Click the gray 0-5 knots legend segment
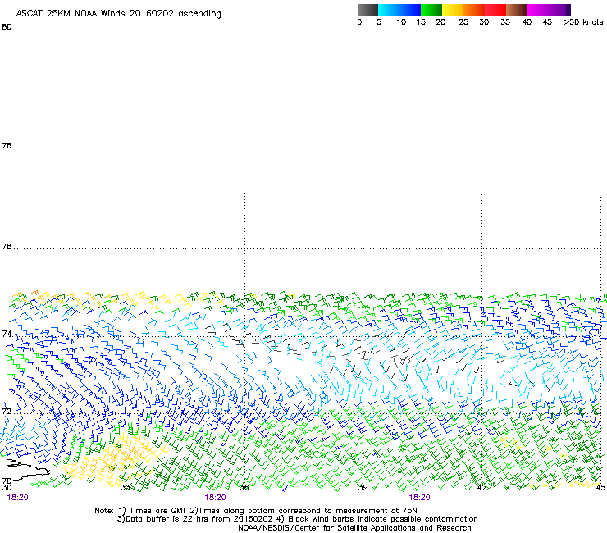The image size is (607, 533). click(x=367, y=10)
